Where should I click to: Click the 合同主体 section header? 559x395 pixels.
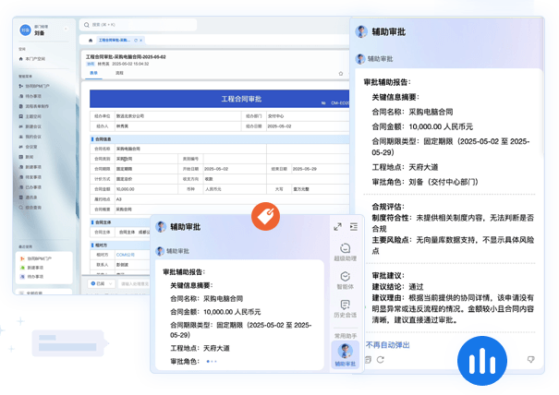tap(120, 222)
